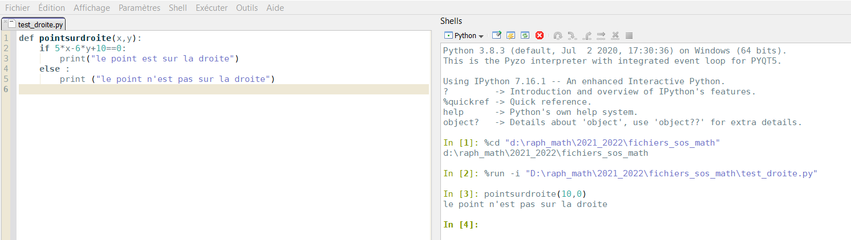Stop debugging with the gray X icon
This screenshot has height=240, width=851.
pyautogui.click(x=615, y=35)
